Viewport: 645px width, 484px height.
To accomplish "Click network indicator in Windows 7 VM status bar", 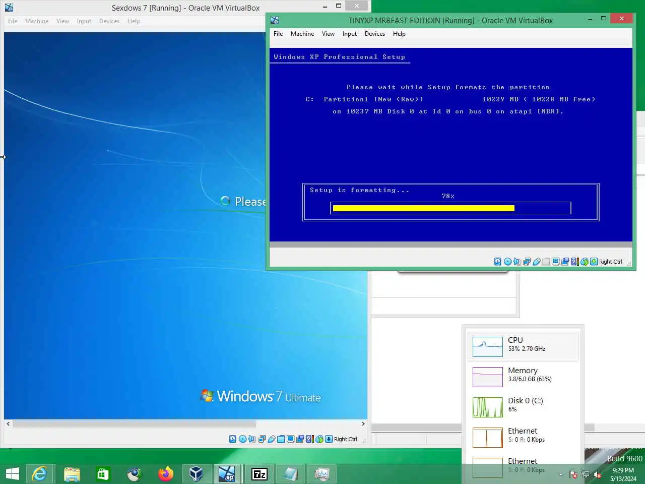I will 262,439.
